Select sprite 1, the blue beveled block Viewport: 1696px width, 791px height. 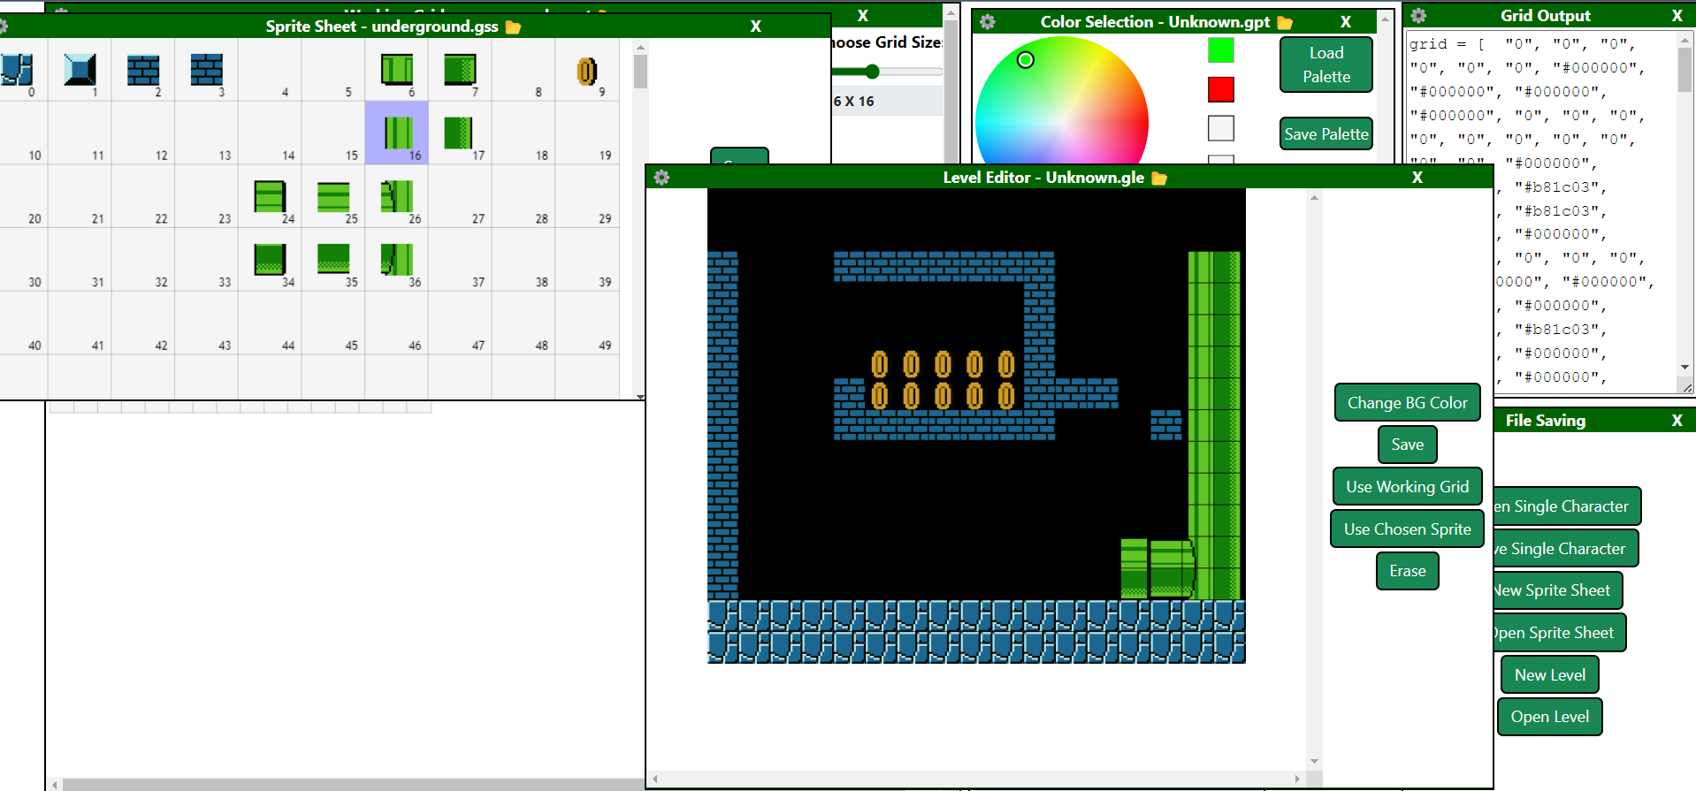coord(80,69)
